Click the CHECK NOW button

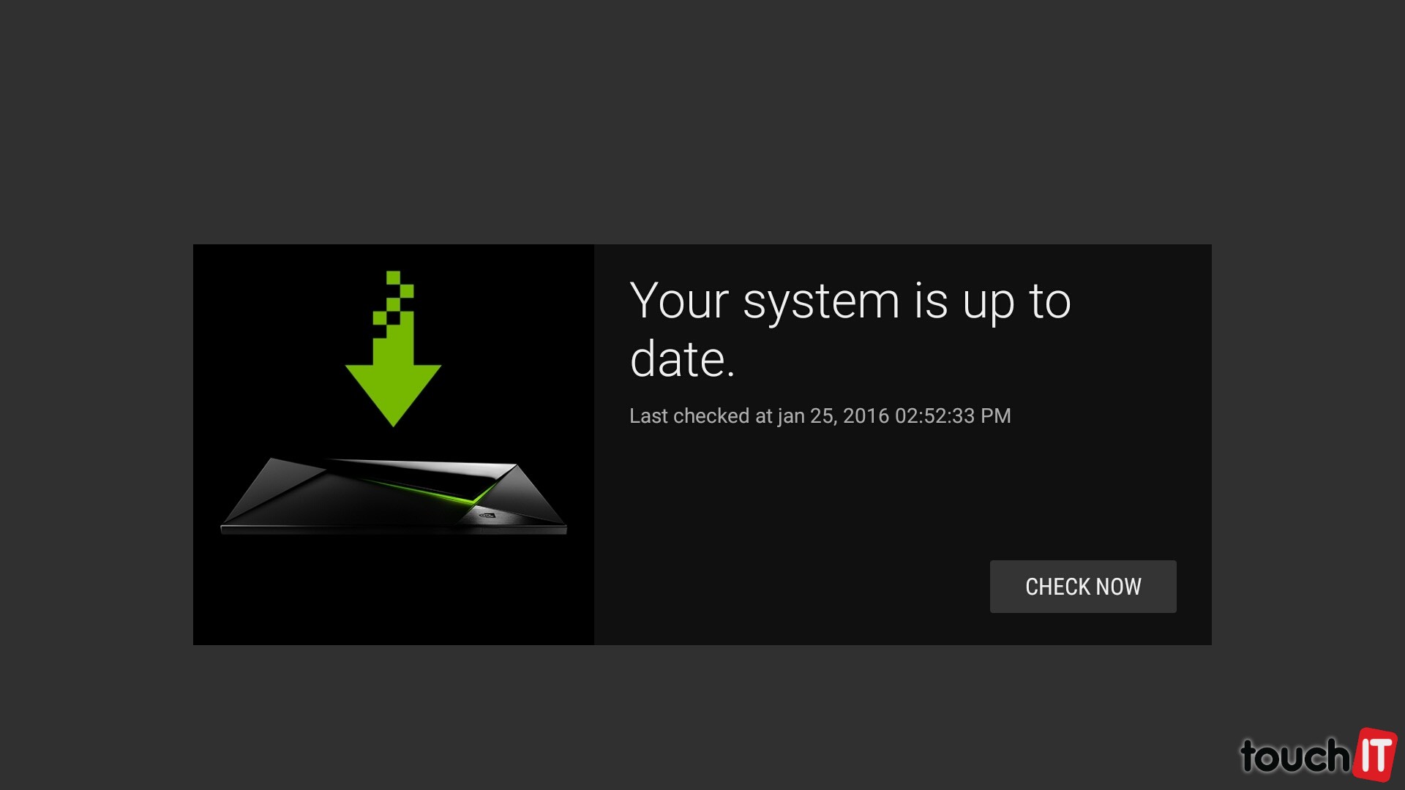1083,587
